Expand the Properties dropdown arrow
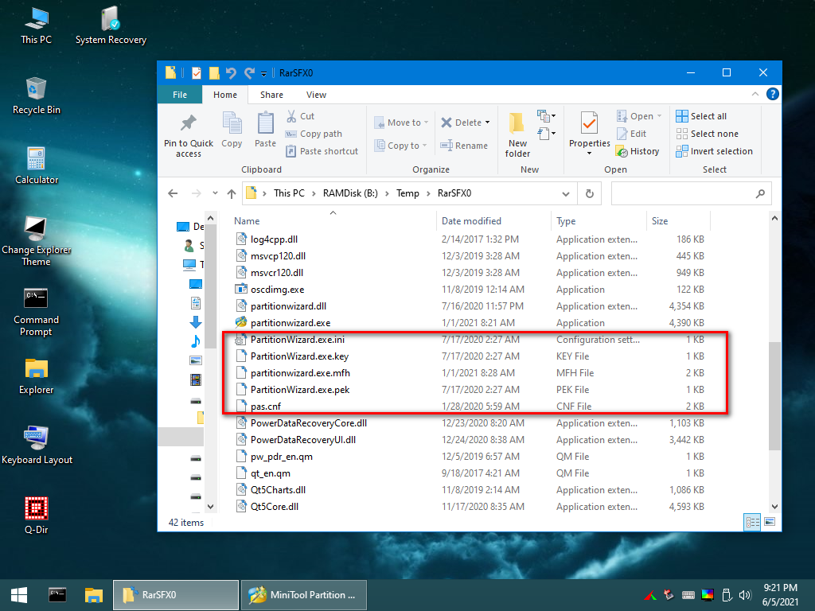Viewport: 815px width, 611px height. pyautogui.click(x=589, y=154)
